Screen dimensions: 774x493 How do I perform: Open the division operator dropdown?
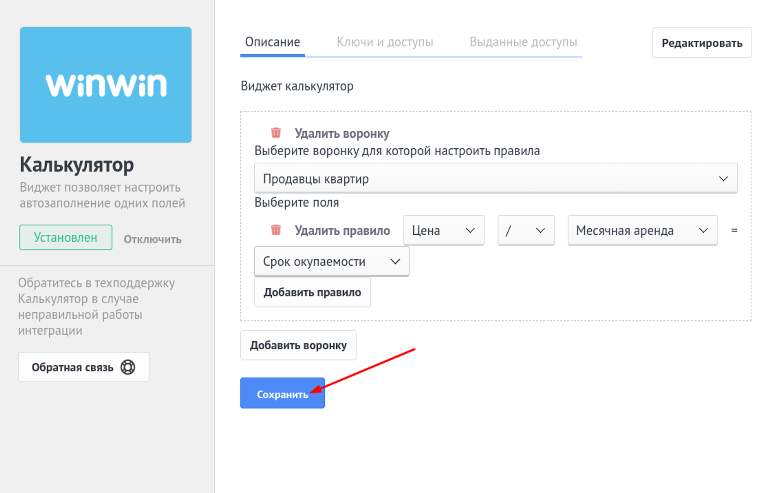click(526, 230)
